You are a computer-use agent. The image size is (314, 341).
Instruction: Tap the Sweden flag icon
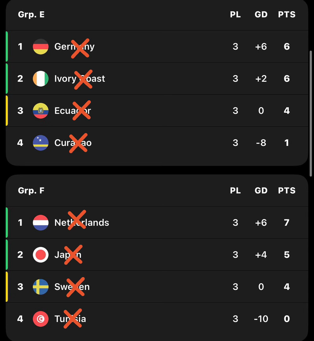coord(41,287)
